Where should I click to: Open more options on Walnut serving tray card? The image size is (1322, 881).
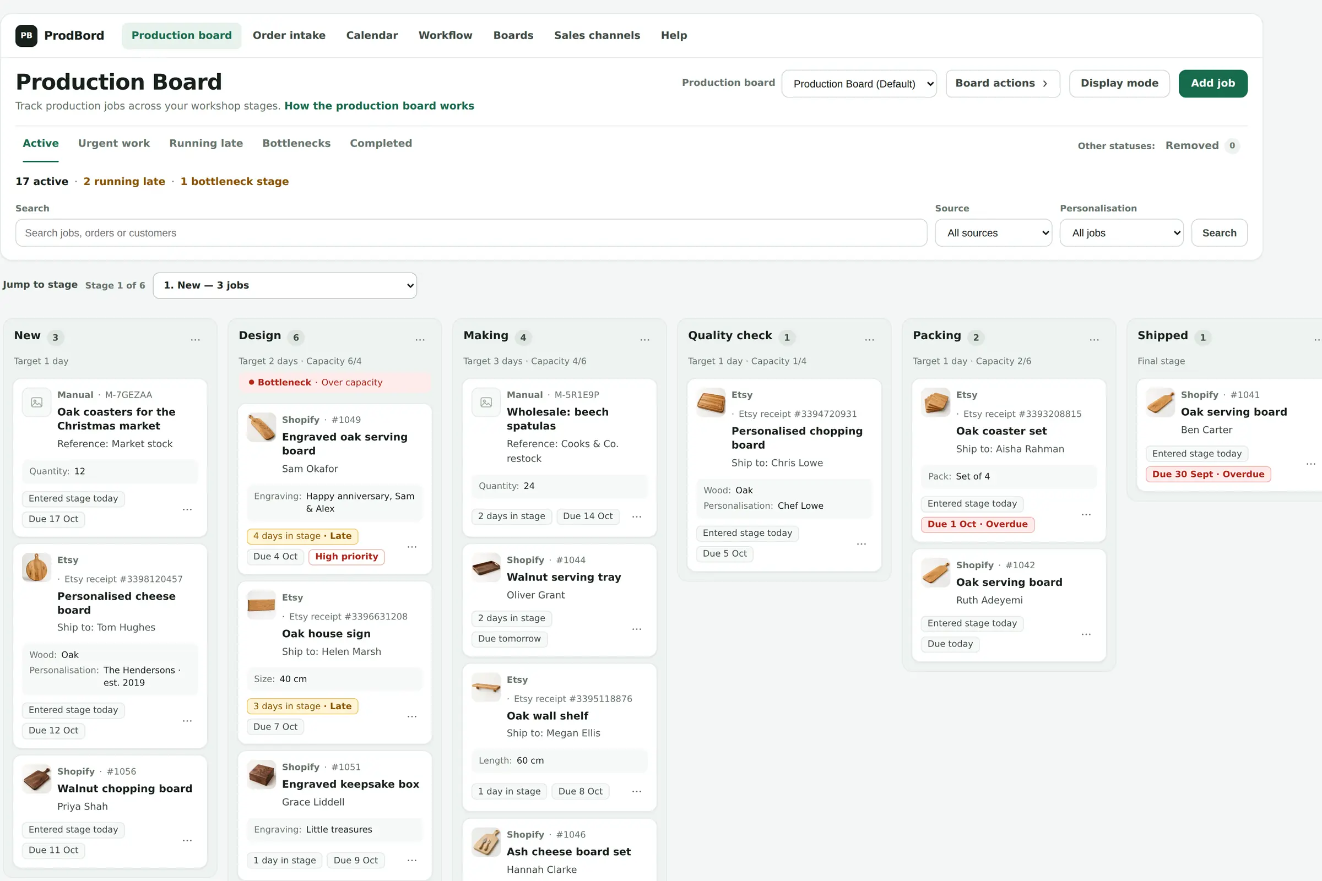[x=637, y=629]
